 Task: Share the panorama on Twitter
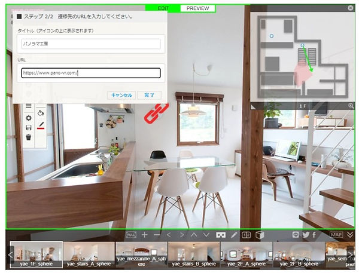point(305,235)
